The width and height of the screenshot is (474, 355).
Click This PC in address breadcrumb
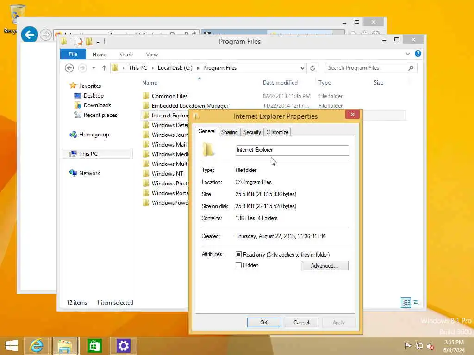click(x=138, y=68)
